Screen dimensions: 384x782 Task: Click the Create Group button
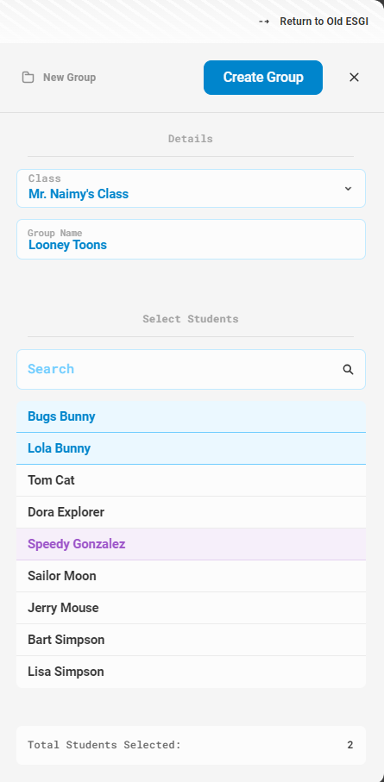[x=263, y=78]
